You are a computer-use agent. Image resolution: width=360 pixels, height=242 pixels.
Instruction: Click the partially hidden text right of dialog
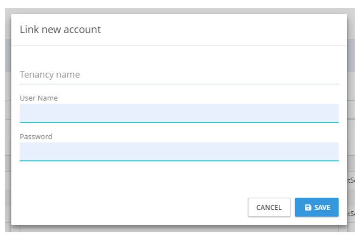click(x=351, y=180)
